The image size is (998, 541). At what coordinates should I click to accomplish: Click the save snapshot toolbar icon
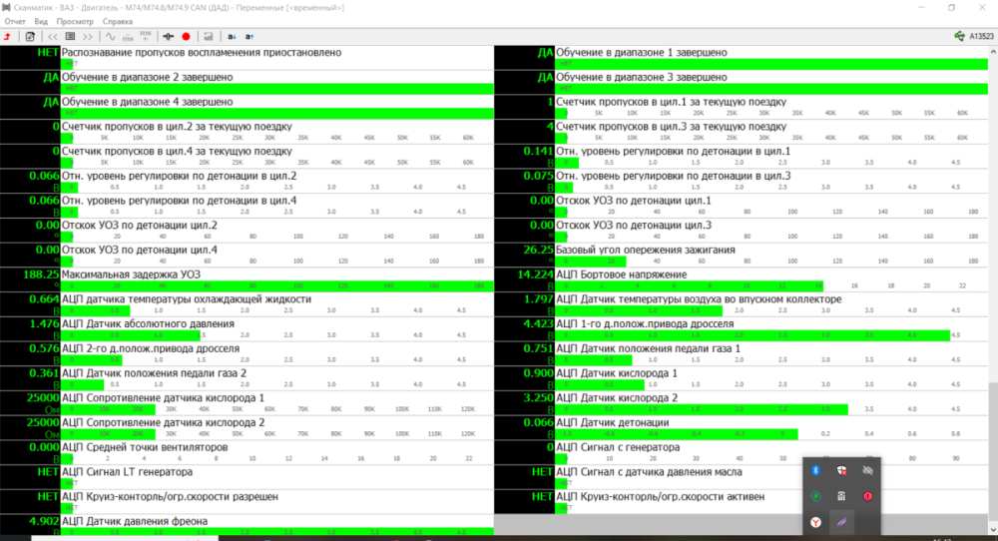(x=209, y=37)
